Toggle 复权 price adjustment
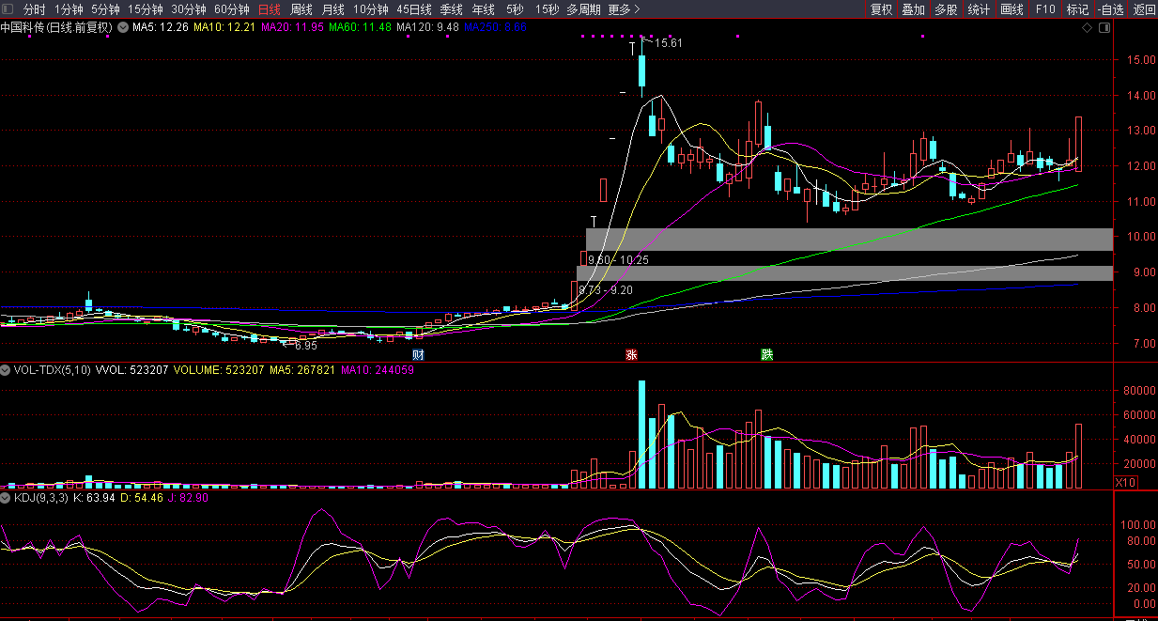Screen dimensions: 1158x621 pos(881,9)
